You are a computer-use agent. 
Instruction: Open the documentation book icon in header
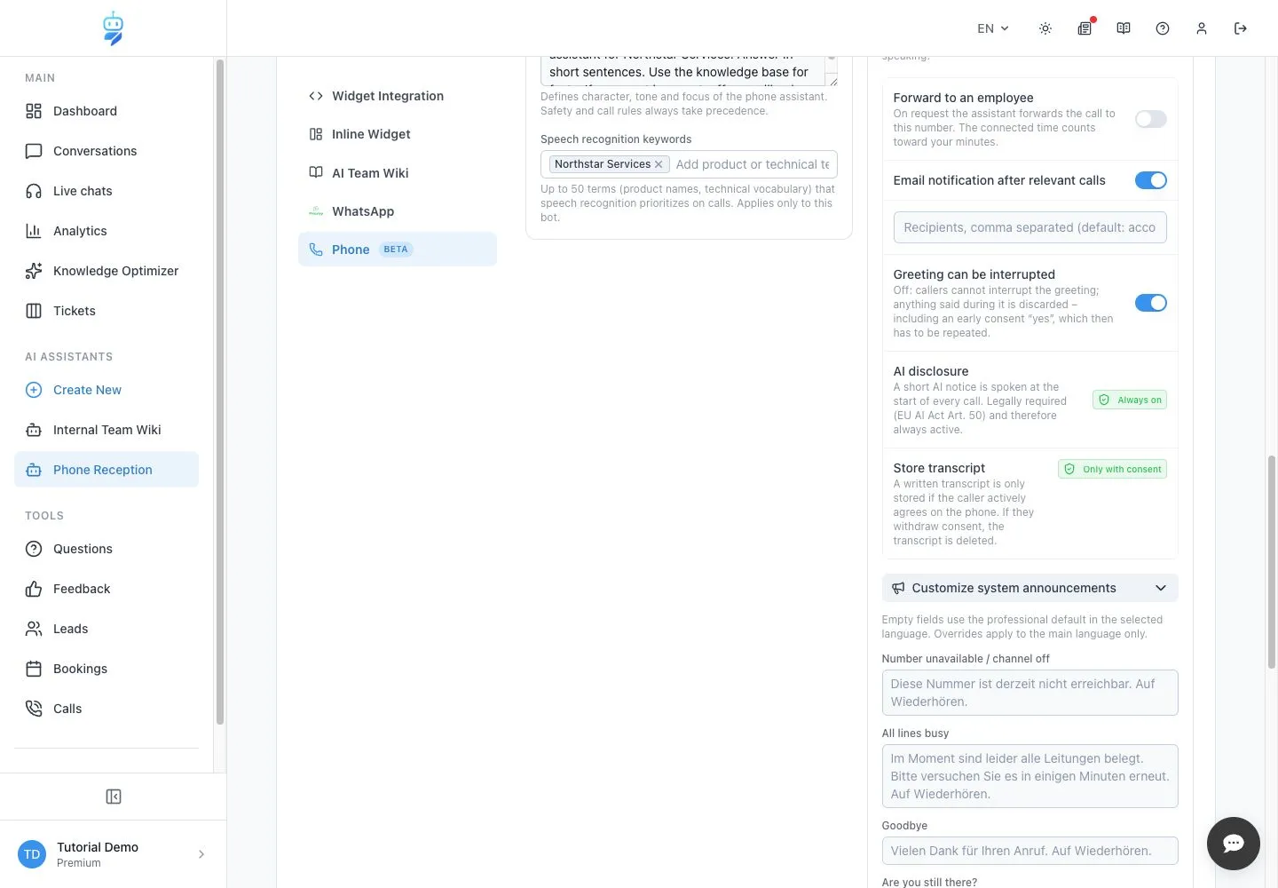coord(1124,28)
